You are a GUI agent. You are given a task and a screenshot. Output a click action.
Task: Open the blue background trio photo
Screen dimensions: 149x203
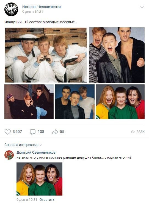coord(75,102)
